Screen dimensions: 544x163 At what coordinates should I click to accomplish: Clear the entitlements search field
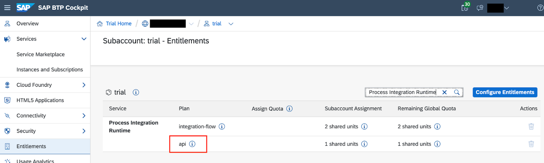coord(444,92)
